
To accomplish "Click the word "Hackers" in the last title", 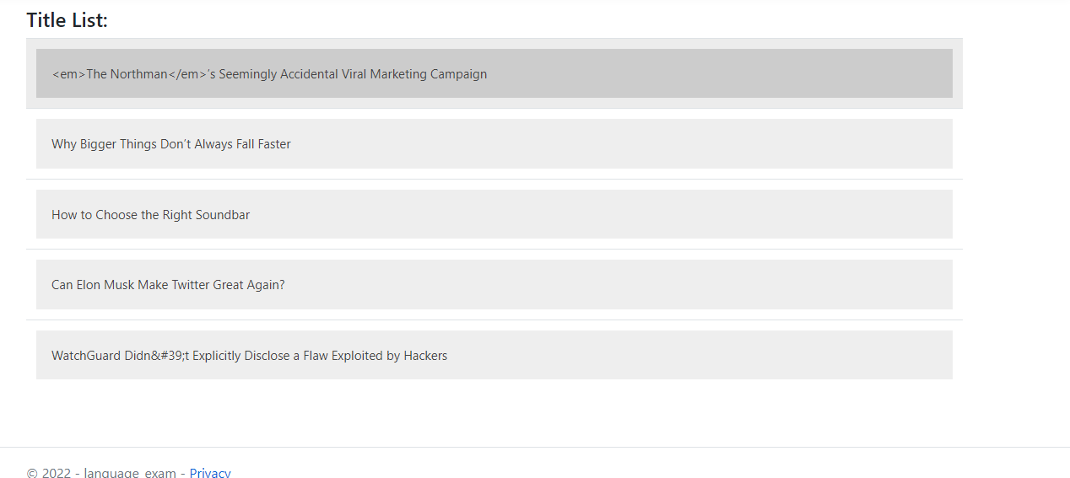I will click(x=425, y=356).
